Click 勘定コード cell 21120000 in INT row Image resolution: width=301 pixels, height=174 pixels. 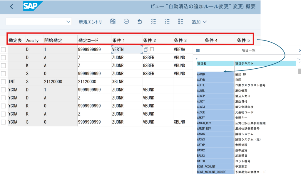click(87, 82)
